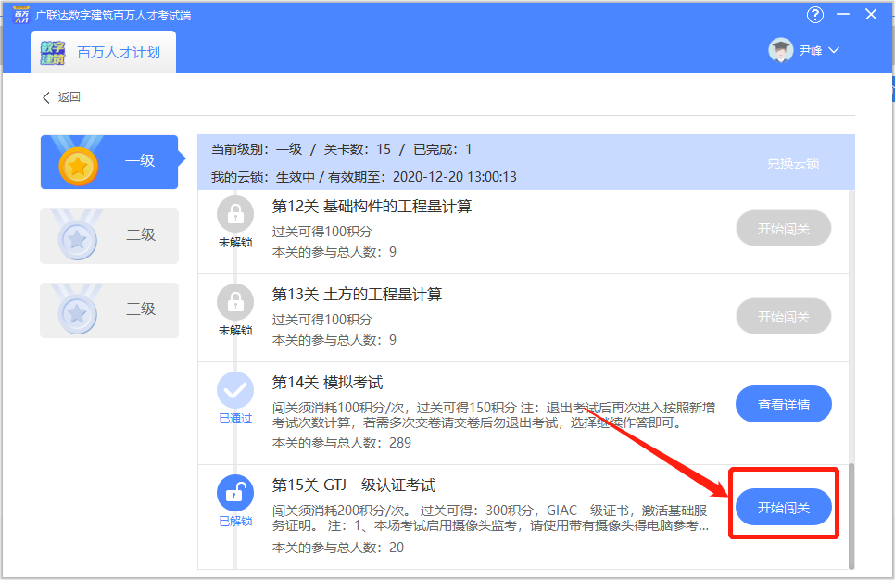
Task: Click the title 第13关 土方的工程量计算
Action: click(357, 294)
